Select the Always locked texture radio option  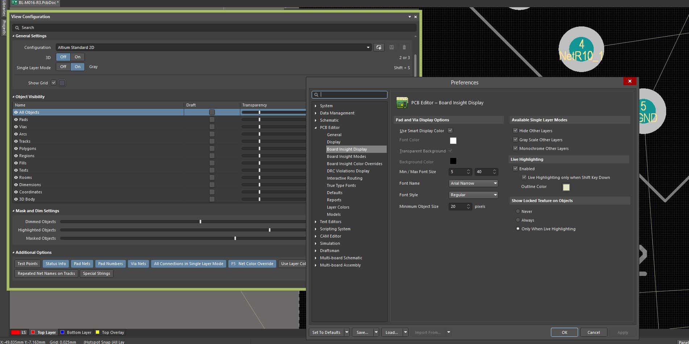point(518,220)
